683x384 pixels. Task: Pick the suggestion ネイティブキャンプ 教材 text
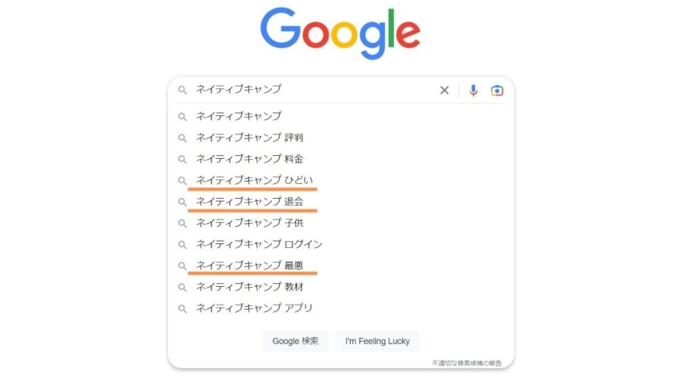click(249, 287)
